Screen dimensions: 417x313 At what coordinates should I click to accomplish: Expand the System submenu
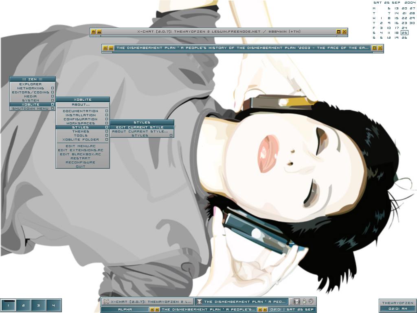[33, 100]
